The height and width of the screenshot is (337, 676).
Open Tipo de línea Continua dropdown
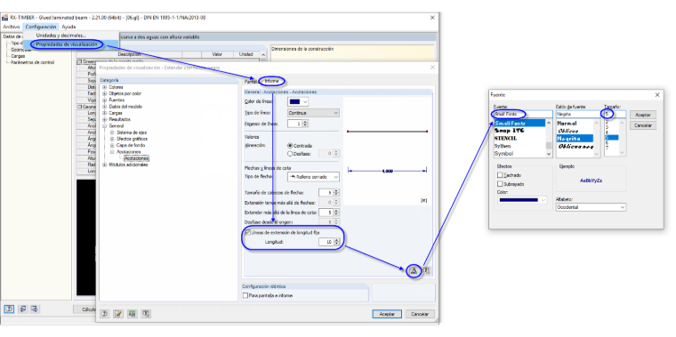point(313,113)
